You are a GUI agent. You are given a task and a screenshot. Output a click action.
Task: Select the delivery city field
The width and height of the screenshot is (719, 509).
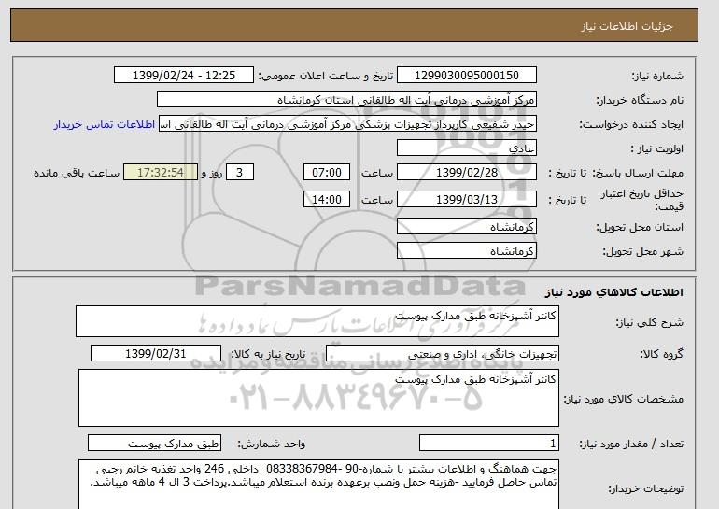point(466,251)
